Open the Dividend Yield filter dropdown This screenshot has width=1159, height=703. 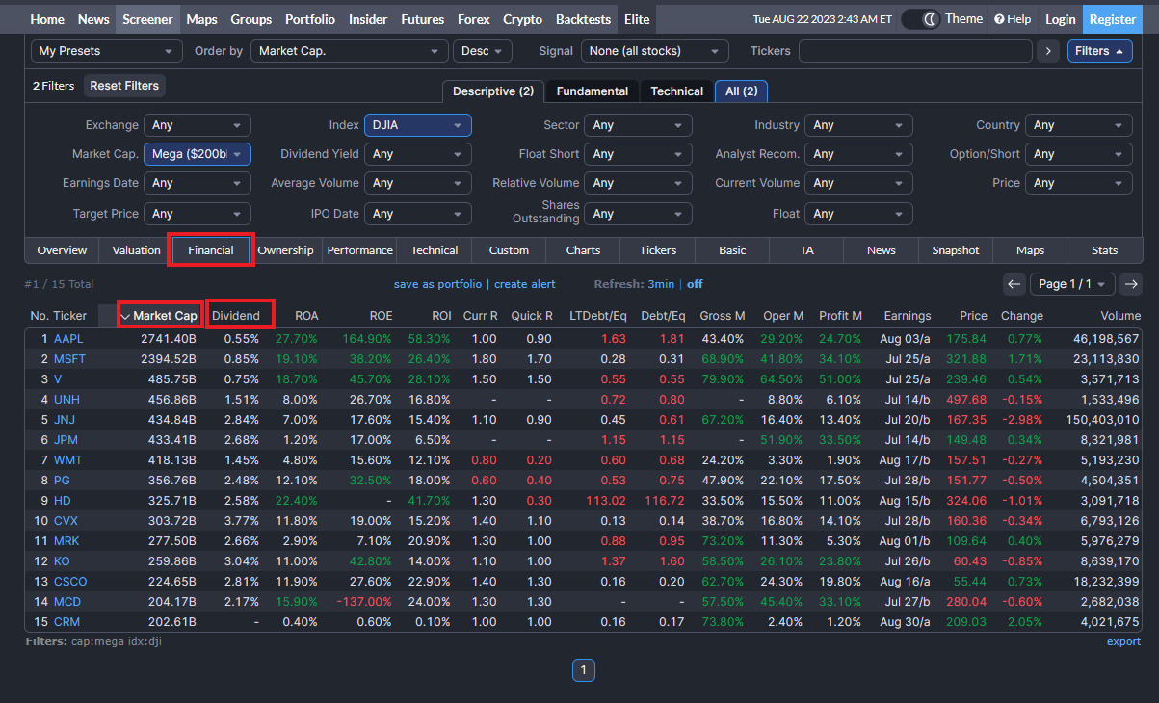[x=418, y=154]
